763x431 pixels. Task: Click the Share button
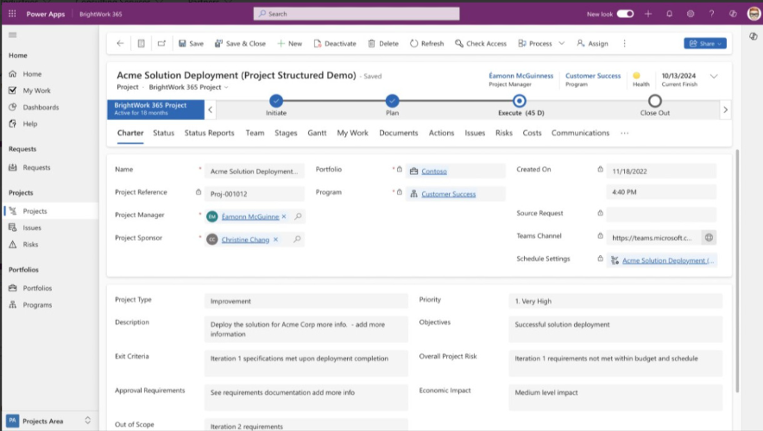705,43
